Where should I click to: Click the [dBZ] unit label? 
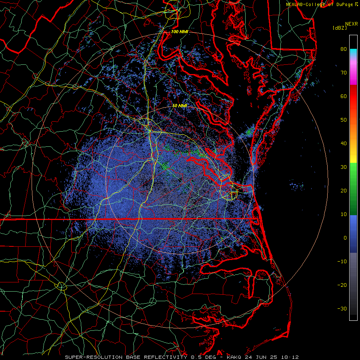coord(340,28)
